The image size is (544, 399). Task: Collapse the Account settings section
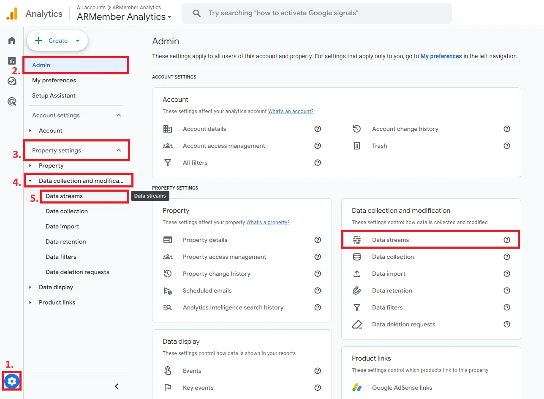click(119, 115)
